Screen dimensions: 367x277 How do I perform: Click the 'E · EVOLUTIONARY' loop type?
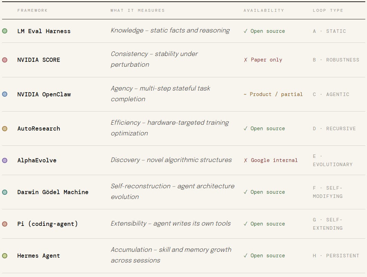click(332, 160)
